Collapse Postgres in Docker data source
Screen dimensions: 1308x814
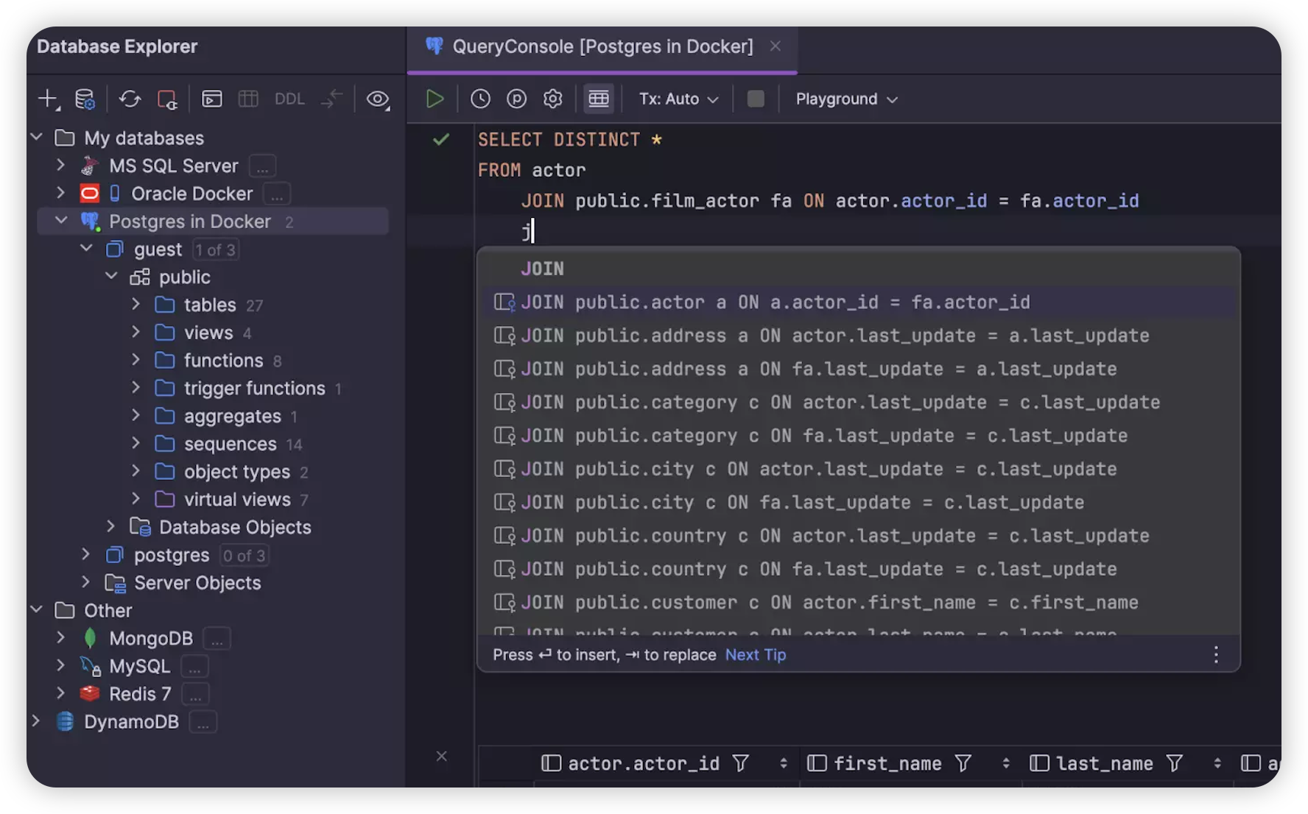click(x=61, y=221)
